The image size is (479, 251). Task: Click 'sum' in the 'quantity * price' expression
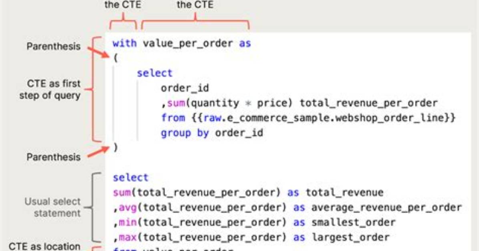pyautogui.click(x=176, y=103)
